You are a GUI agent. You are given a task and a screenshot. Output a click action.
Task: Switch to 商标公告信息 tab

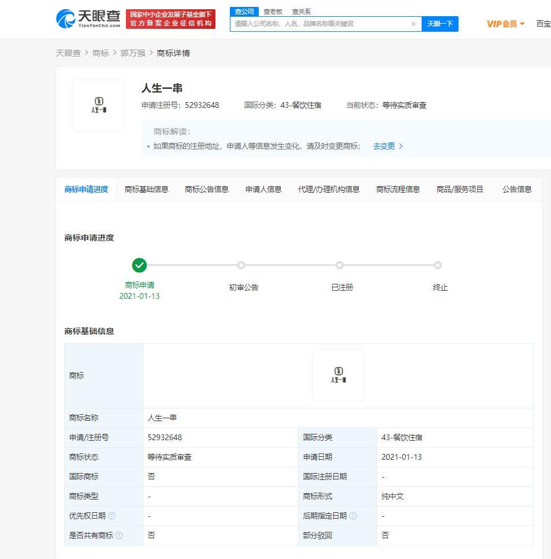[x=207, y=189]
